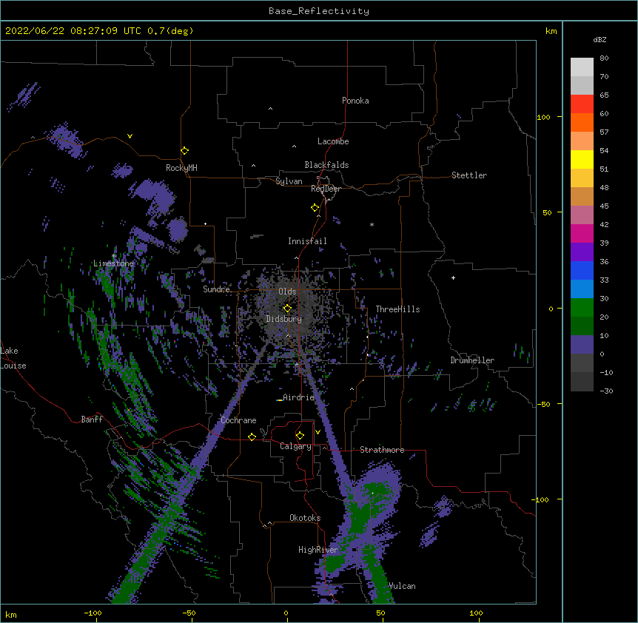638x623 pixels.
Task: Click the Okotoks city label
Action: 305,518
